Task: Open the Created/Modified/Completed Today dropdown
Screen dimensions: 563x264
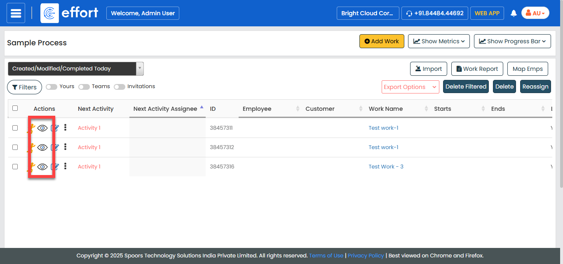Action: [x=76, y=69]
